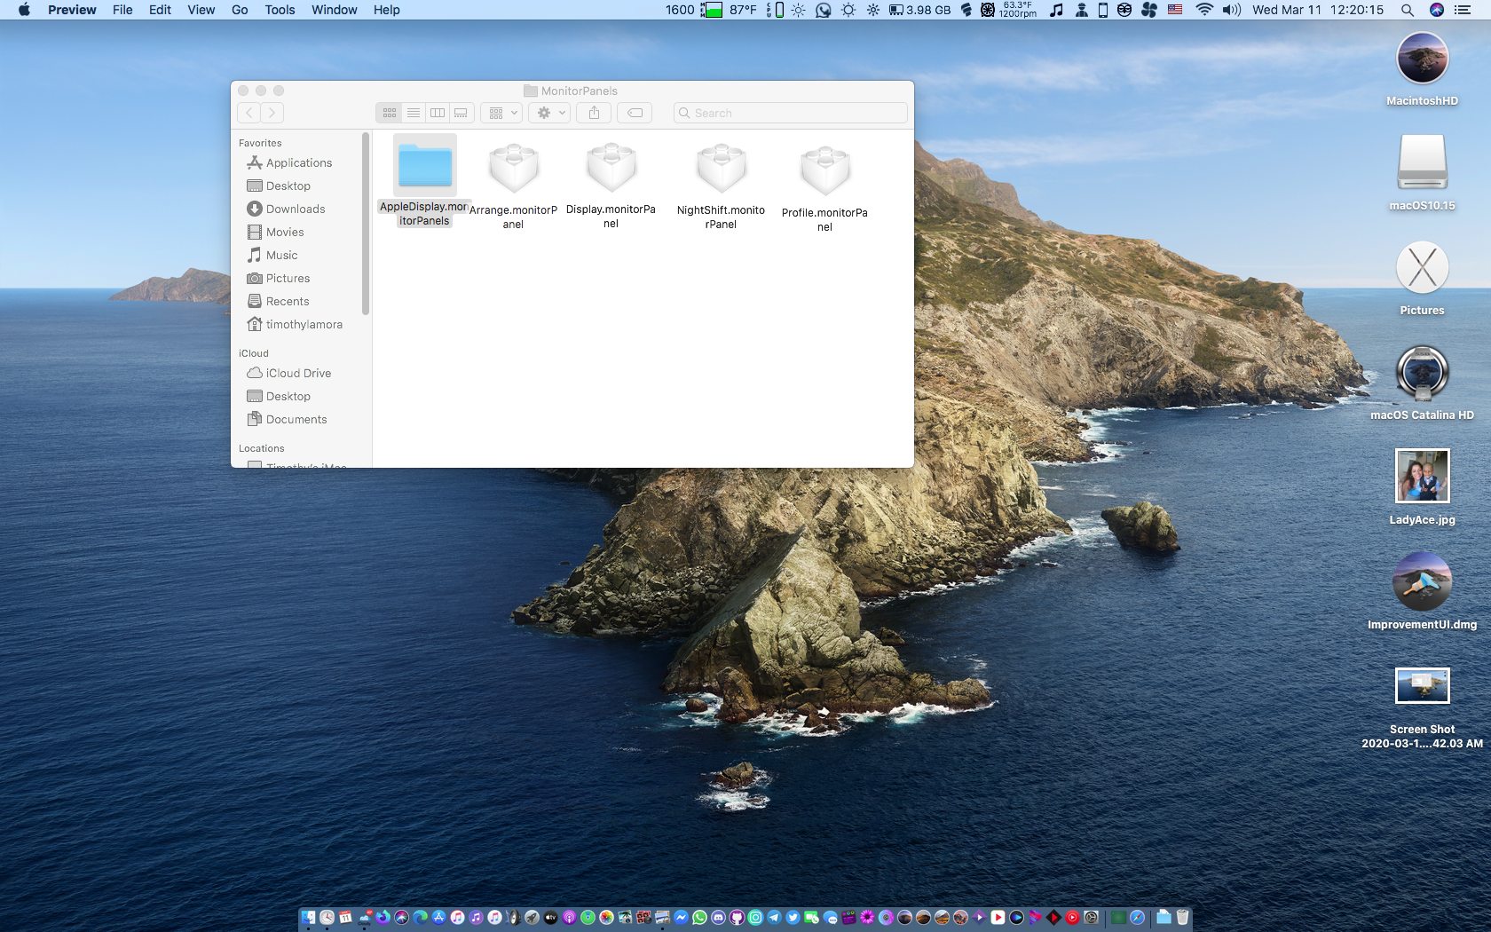Open the group-by arrangement dropdown
Viewport: 1491px width, 932px height.
point(501,113)
